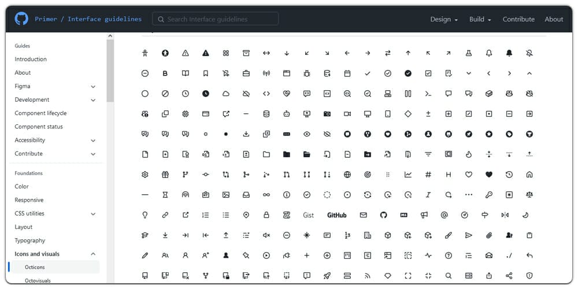The image size is (578, 289).
Task: Click the balance scales (law) icon
Action: coord(529,195)
